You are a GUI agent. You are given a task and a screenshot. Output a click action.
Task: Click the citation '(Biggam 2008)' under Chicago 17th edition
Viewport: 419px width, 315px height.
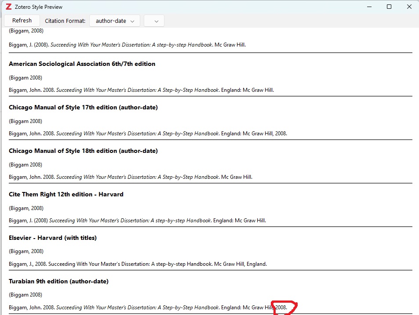[26, 121]
